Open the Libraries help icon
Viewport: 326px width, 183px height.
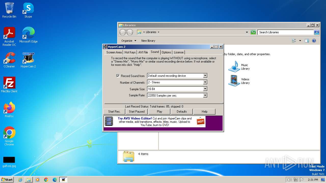click(x=314, y=41)
